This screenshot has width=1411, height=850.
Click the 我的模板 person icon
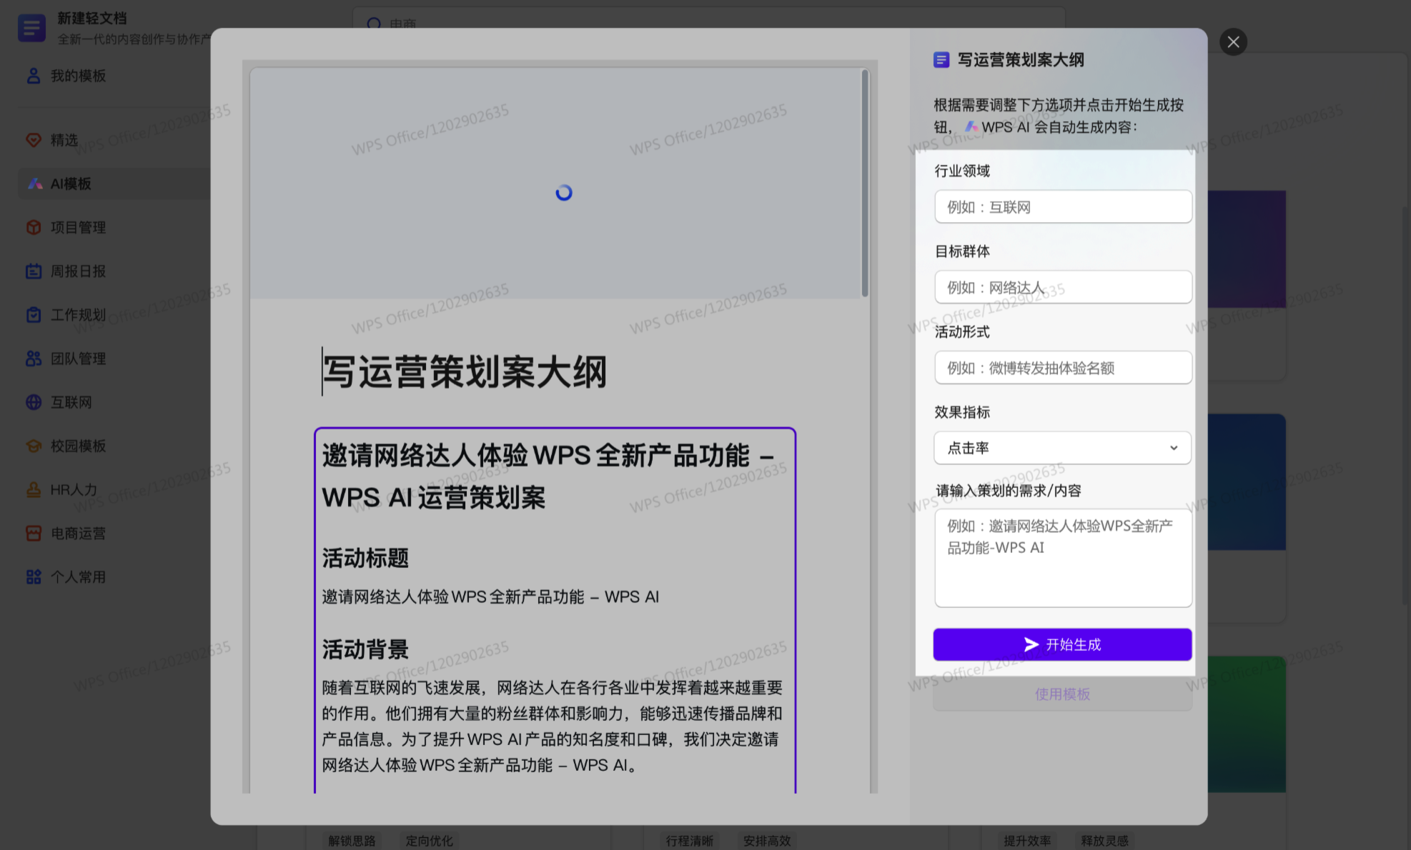[x=34, y=76]
